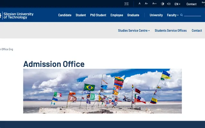Expand the Faculty dropdown

(x=173, y=15)
